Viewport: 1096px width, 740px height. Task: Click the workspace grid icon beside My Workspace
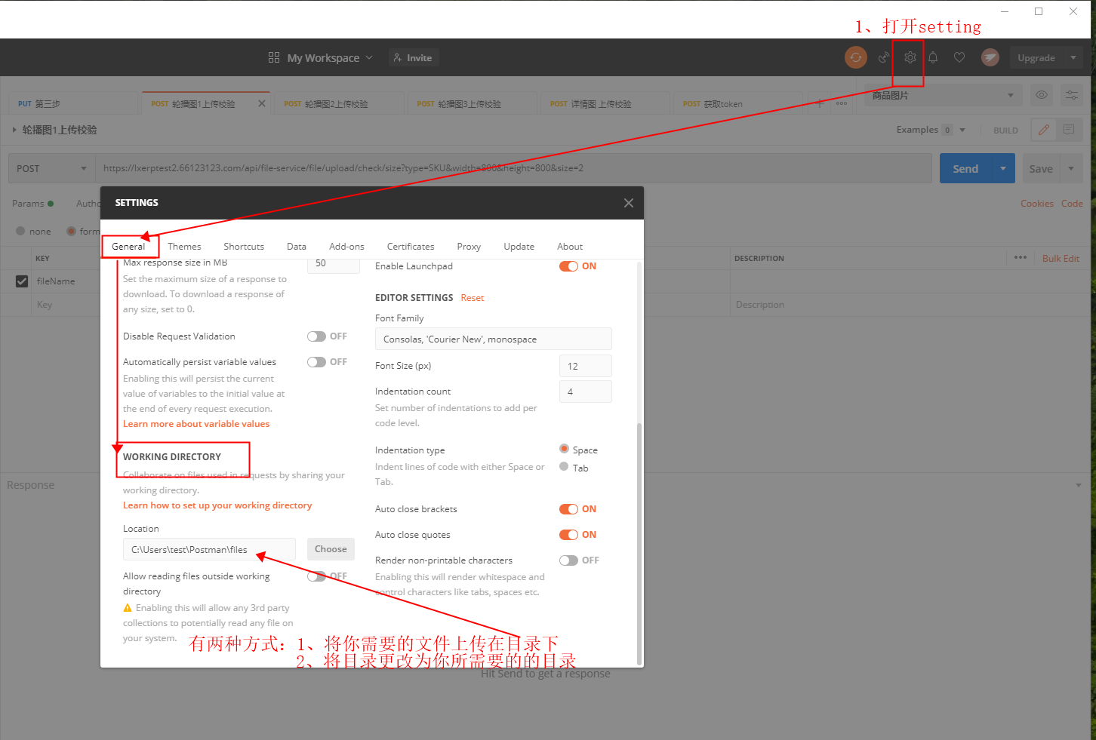273,57
